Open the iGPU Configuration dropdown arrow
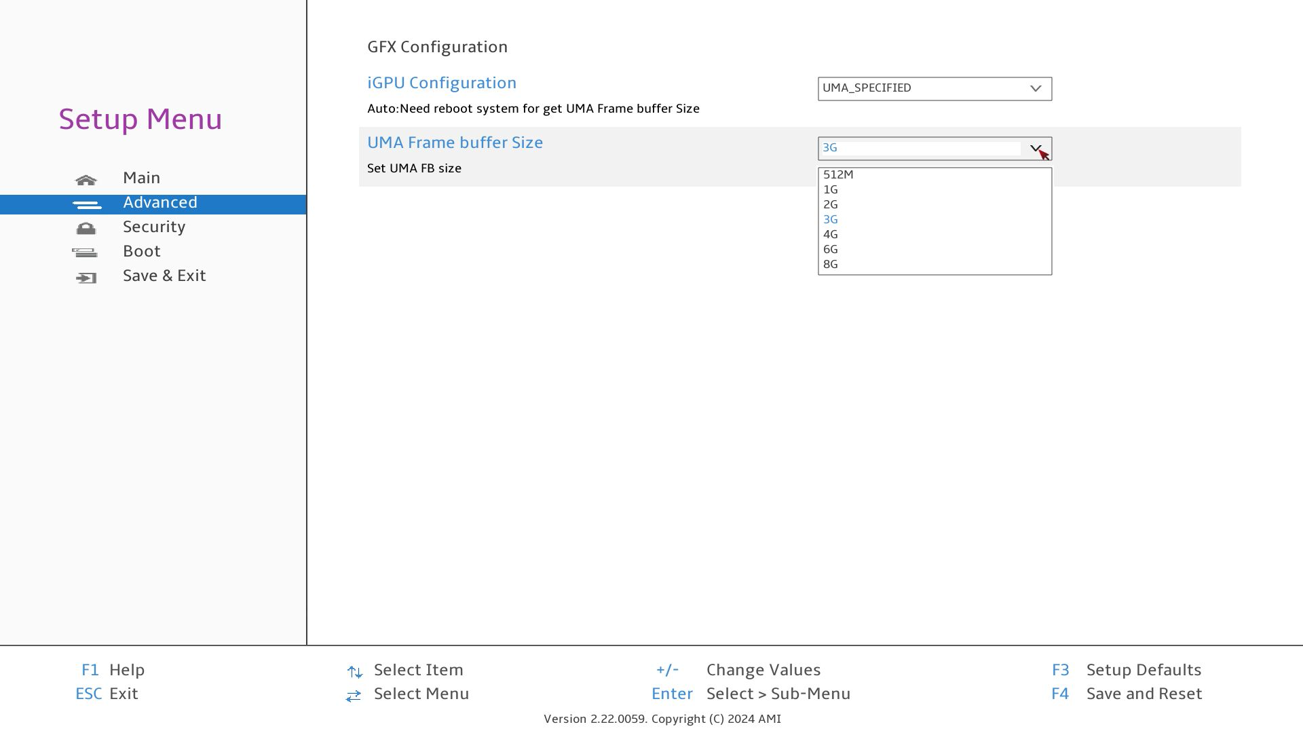1303x733 pixels. [1036, 88]
